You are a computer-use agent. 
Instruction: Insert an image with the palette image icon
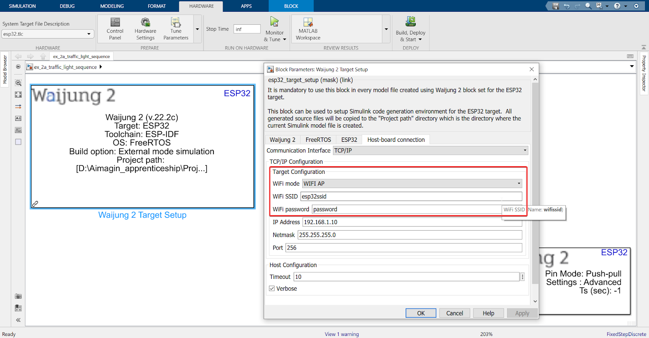[18, 130]
